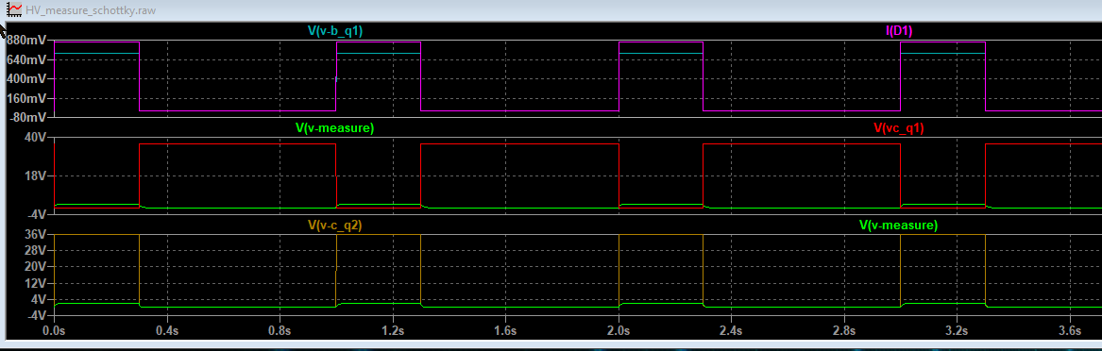
Task: Click the 12V axis value
Action: 35,283
